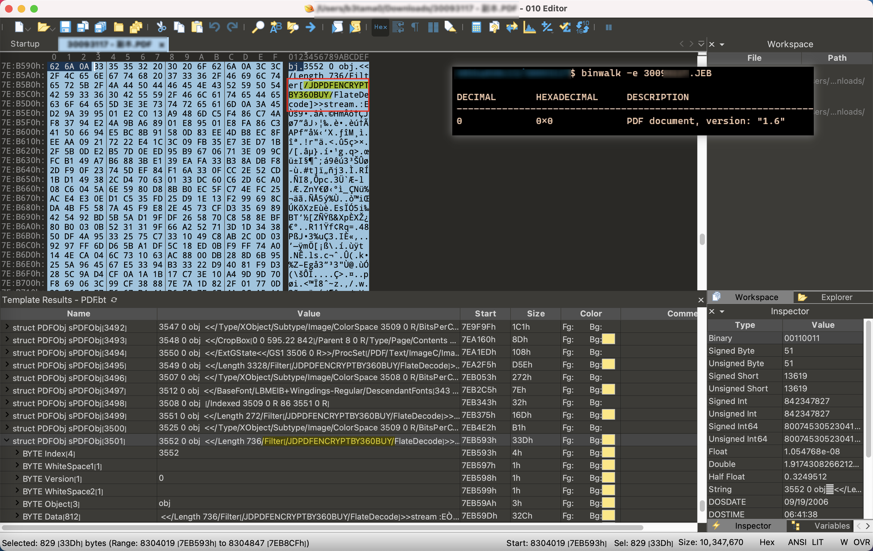Screen dimensions: 873x551
Task: Click the Run Script icon
Action: pos(337,27)
